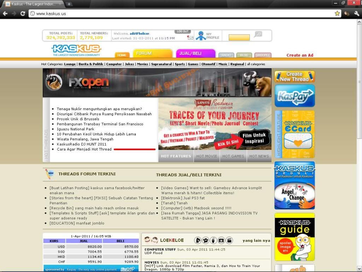This screenshot has height=272, width=362.
Task: Open the Otomotif category
Action: coord(209,64)
